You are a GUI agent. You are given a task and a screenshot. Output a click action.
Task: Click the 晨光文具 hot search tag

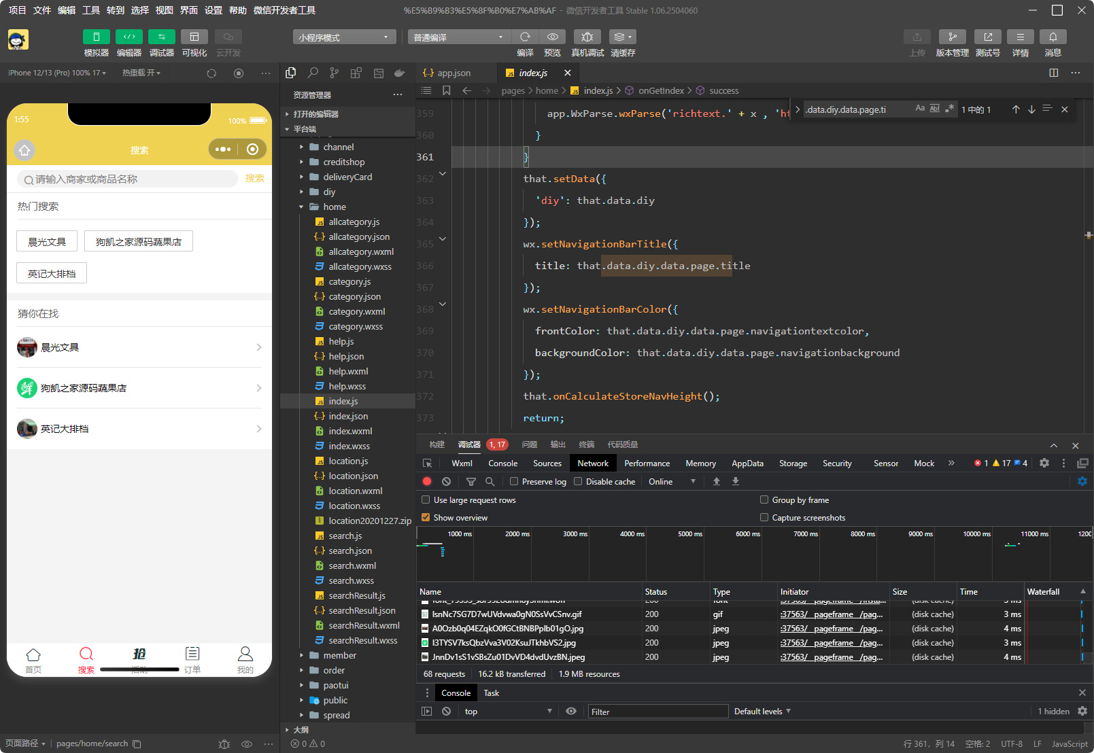point(47,241)
